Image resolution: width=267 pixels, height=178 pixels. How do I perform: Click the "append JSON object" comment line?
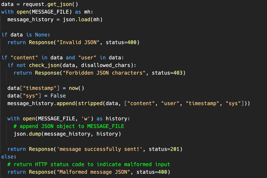[x=69, y=126]
